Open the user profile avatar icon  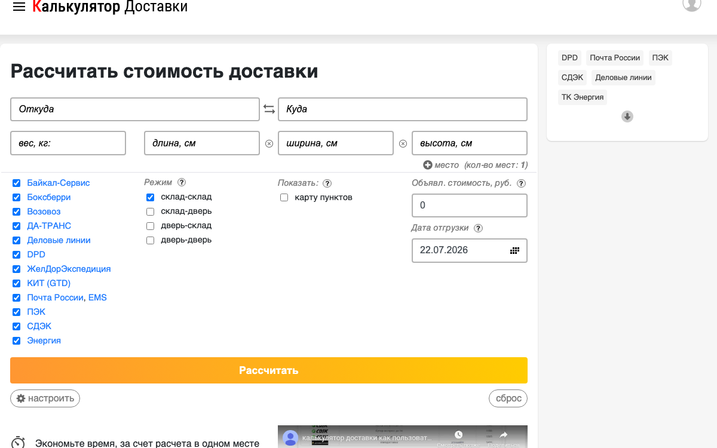[x=692, y=4]
